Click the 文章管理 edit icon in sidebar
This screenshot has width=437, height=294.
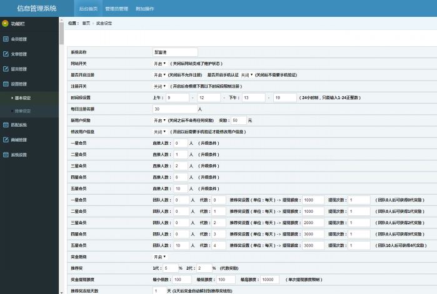[x=6, y=54]
